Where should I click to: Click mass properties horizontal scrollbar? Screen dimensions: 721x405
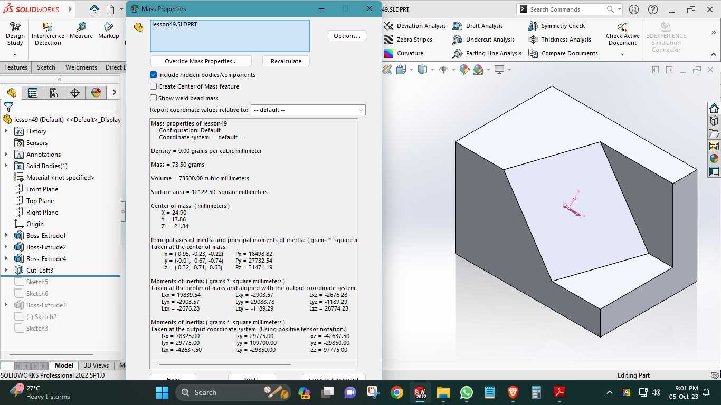[x=225, y=364]
